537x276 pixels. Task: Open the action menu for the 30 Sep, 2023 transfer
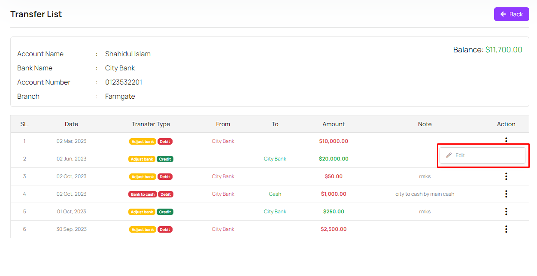506,229
